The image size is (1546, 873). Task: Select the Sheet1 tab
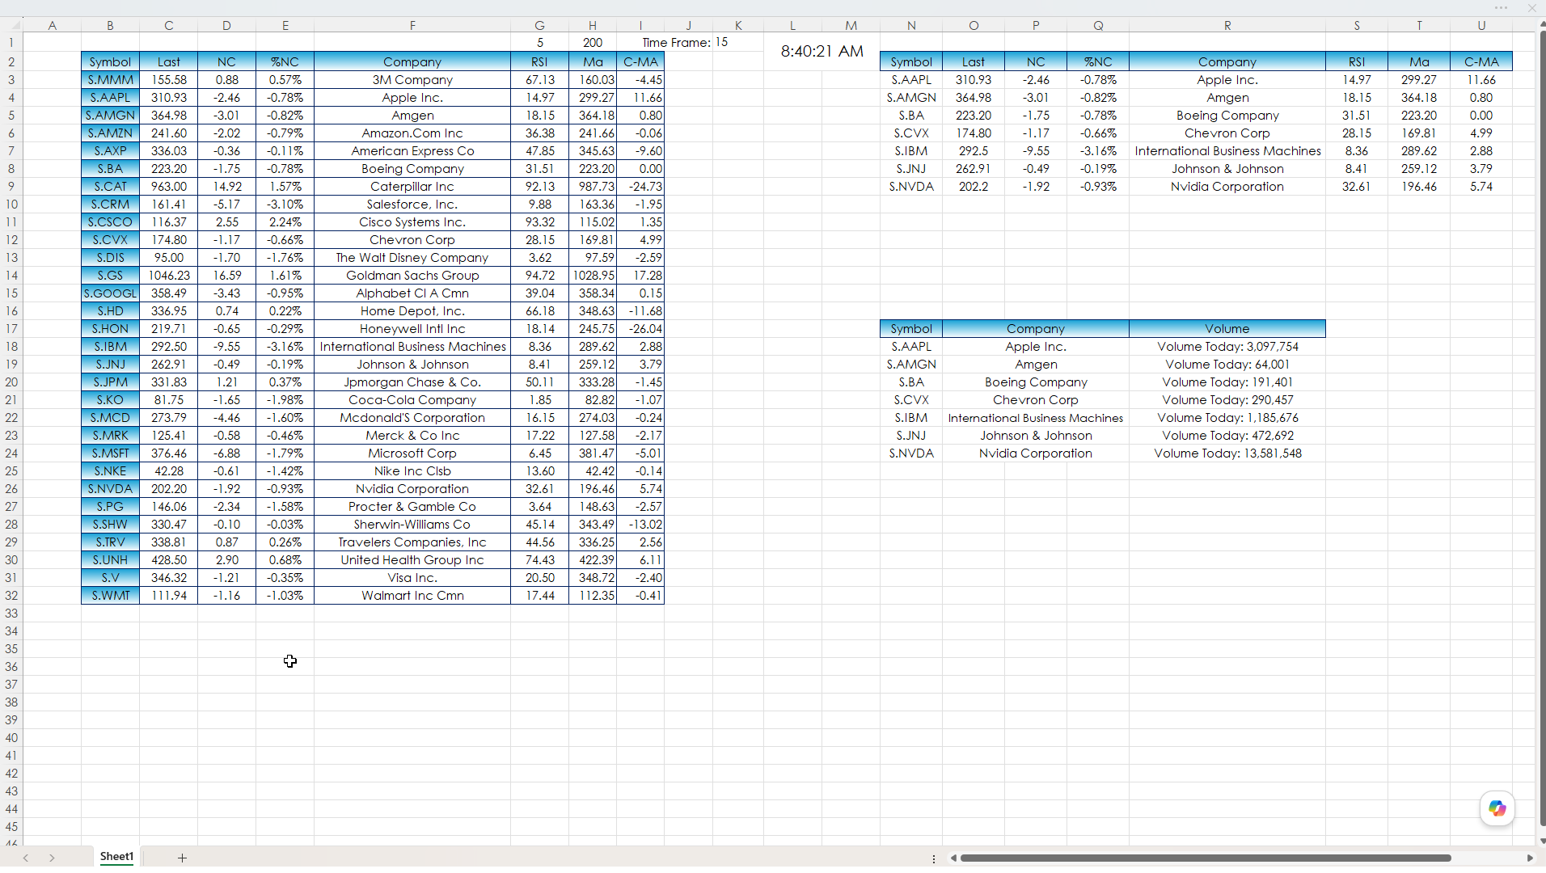(x=116, y=857)
